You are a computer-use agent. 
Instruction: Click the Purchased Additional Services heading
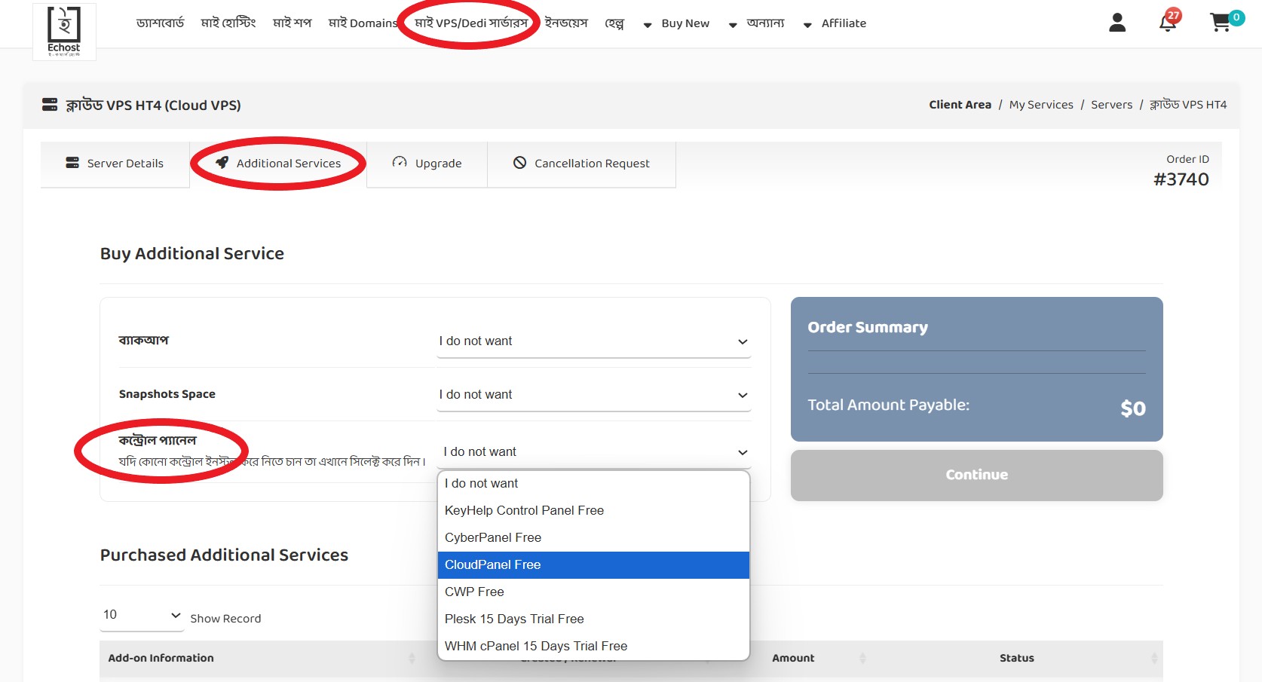(224, 555)
